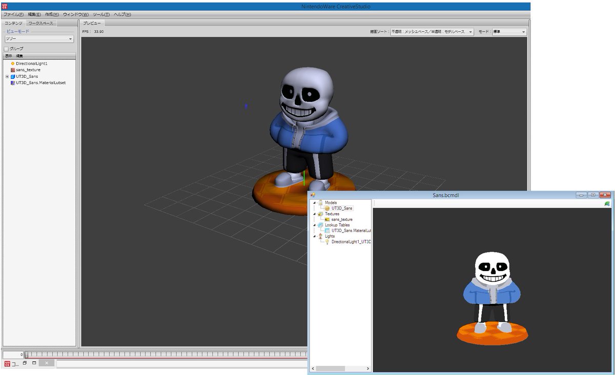Click the DirectionalLight1_UT3D bulb icon in Sans.bcmdl
615x375 pixels.
click(327, 241)
